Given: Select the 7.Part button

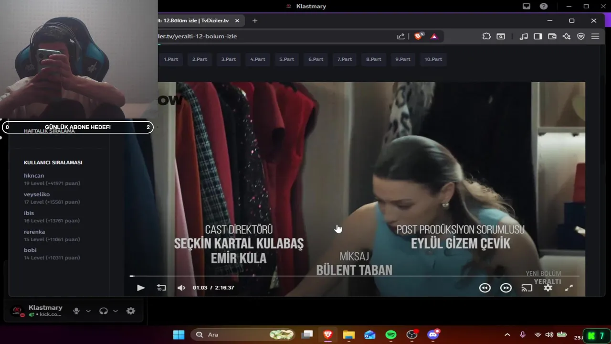Looking at the screenshot, I should point(345,59).
